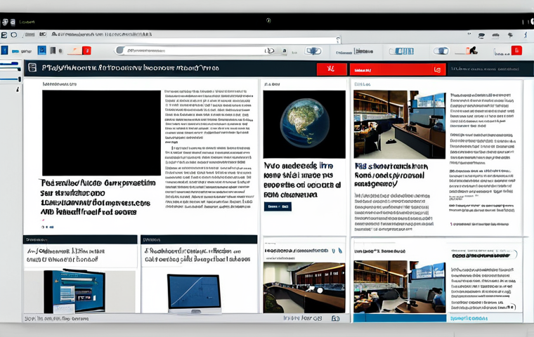This screenshot has width=534, height=337.
Task: Click the blue icon ending the upper-right icon row
Action: pyautogui.click(x=526, y=35)
